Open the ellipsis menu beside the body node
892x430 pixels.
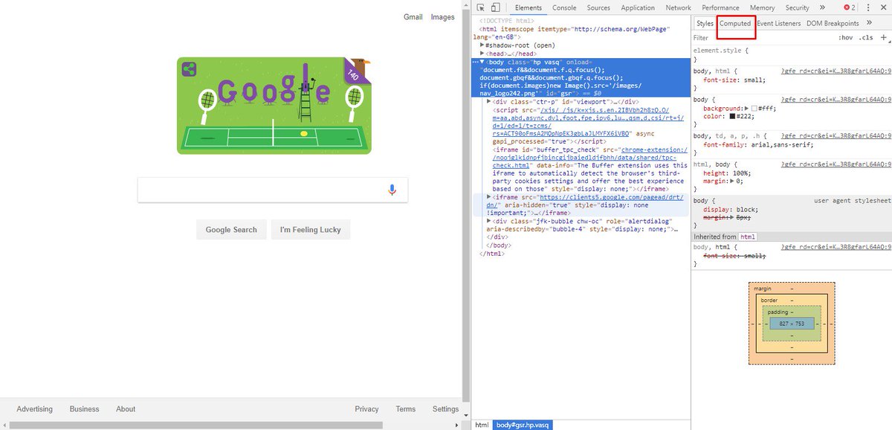pyautogui.click(x=476, y=62)
